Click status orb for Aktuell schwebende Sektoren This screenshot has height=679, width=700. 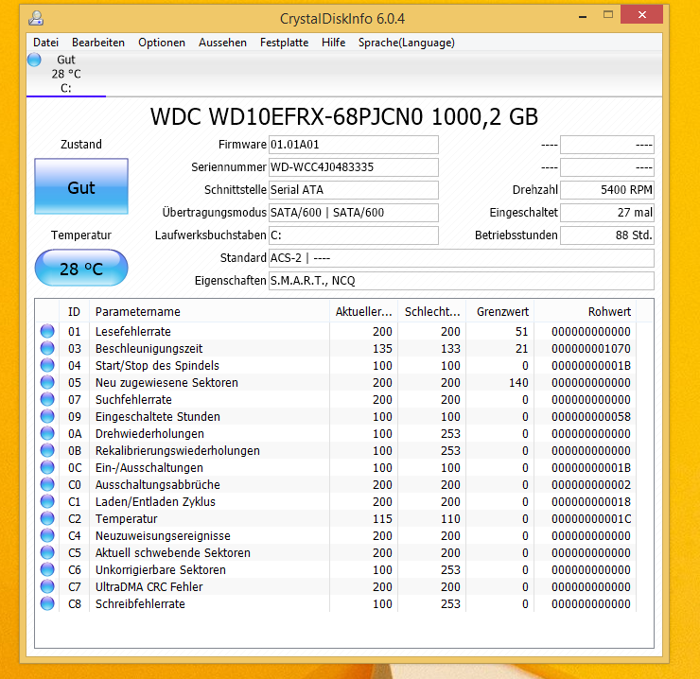tap(47, 552)
